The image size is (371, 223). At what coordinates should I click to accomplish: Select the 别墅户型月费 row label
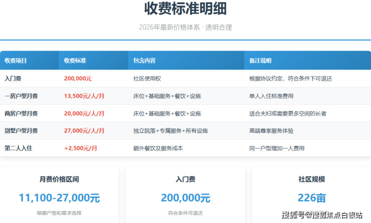coord(21,131)
